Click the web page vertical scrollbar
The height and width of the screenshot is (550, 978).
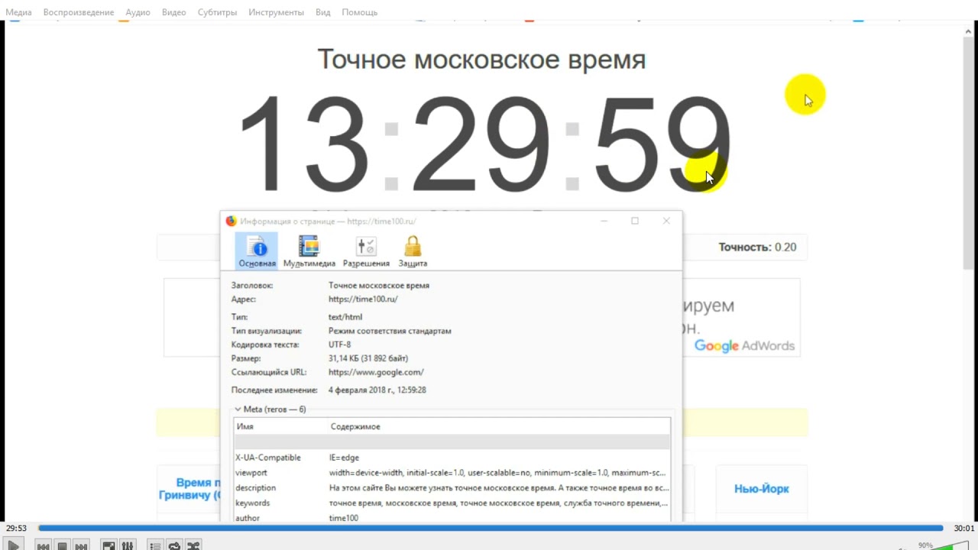(969, 153)
